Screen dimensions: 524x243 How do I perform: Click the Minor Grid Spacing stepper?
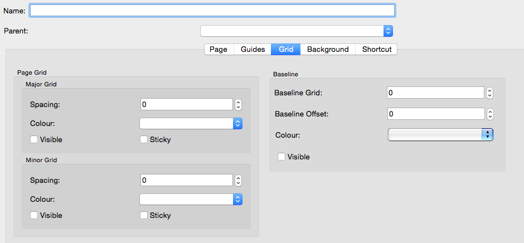click(x=238, y=180)
